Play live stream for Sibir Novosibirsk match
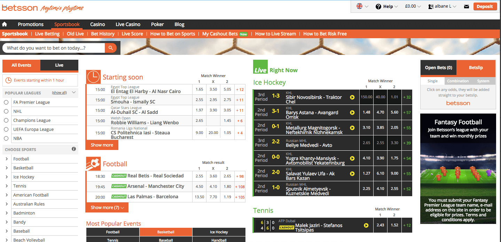 (x=352, y=97)
